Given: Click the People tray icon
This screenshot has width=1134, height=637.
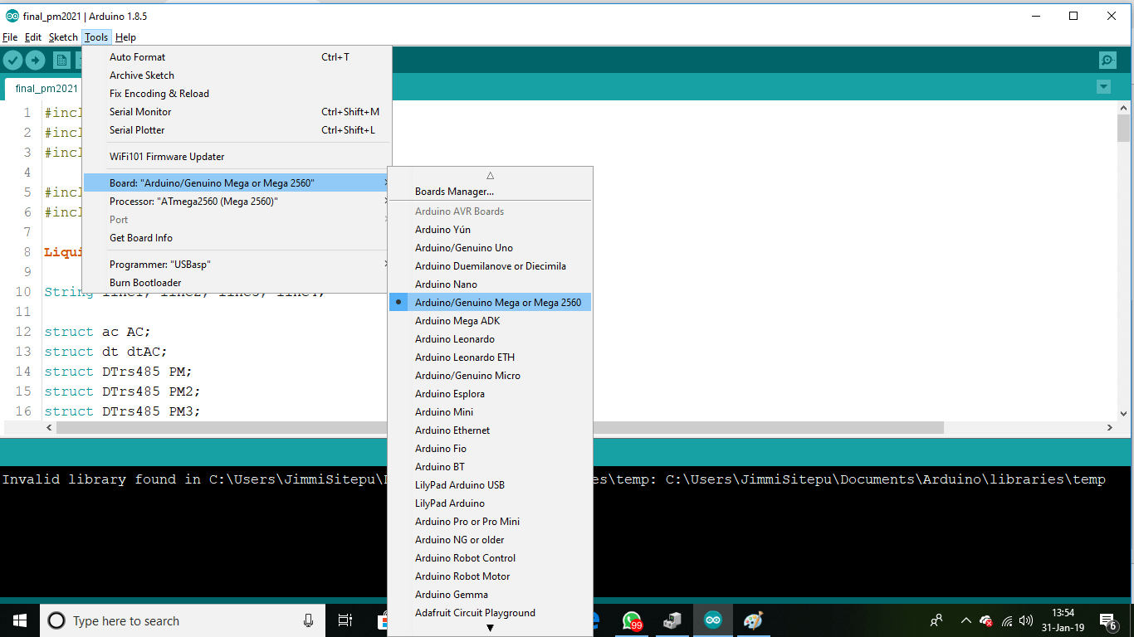Looking at the screenshot, I should coord(936,620).
